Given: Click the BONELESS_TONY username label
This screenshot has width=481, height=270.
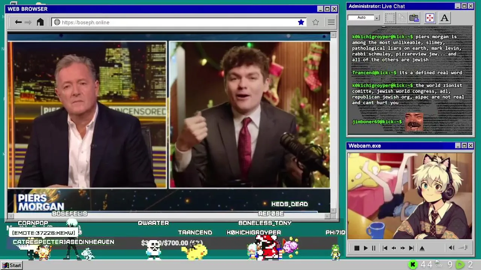Looking at the screenshot, I should pos(265,223).
